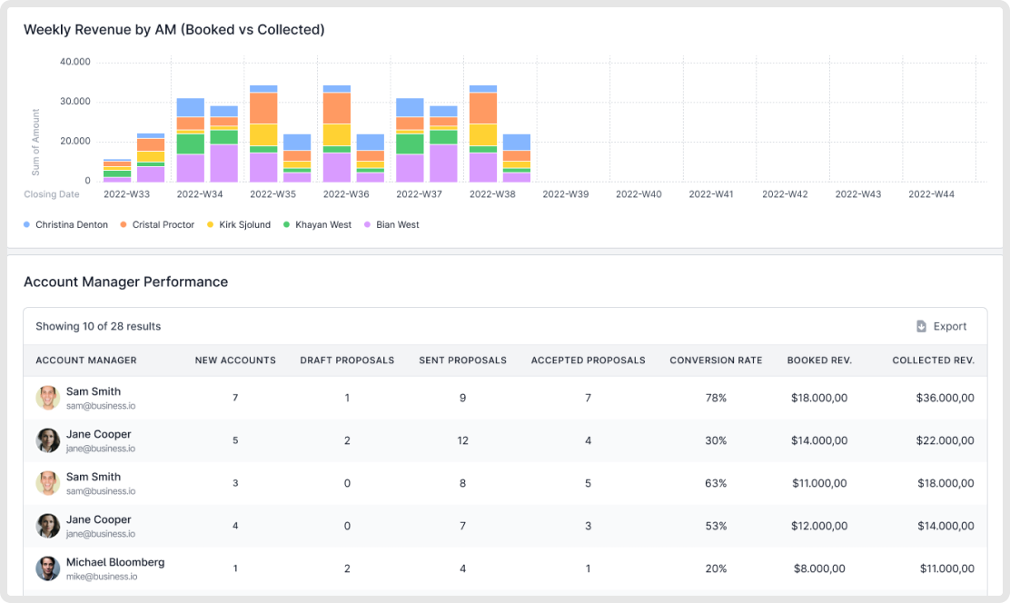Sort by Account Manager column header

(x=86, y=361)
